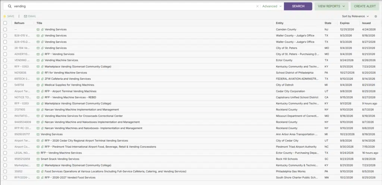Viewport: 382px width, 185px height.
Task: Click envelope icon on REBID row
Action: [38, 98]
